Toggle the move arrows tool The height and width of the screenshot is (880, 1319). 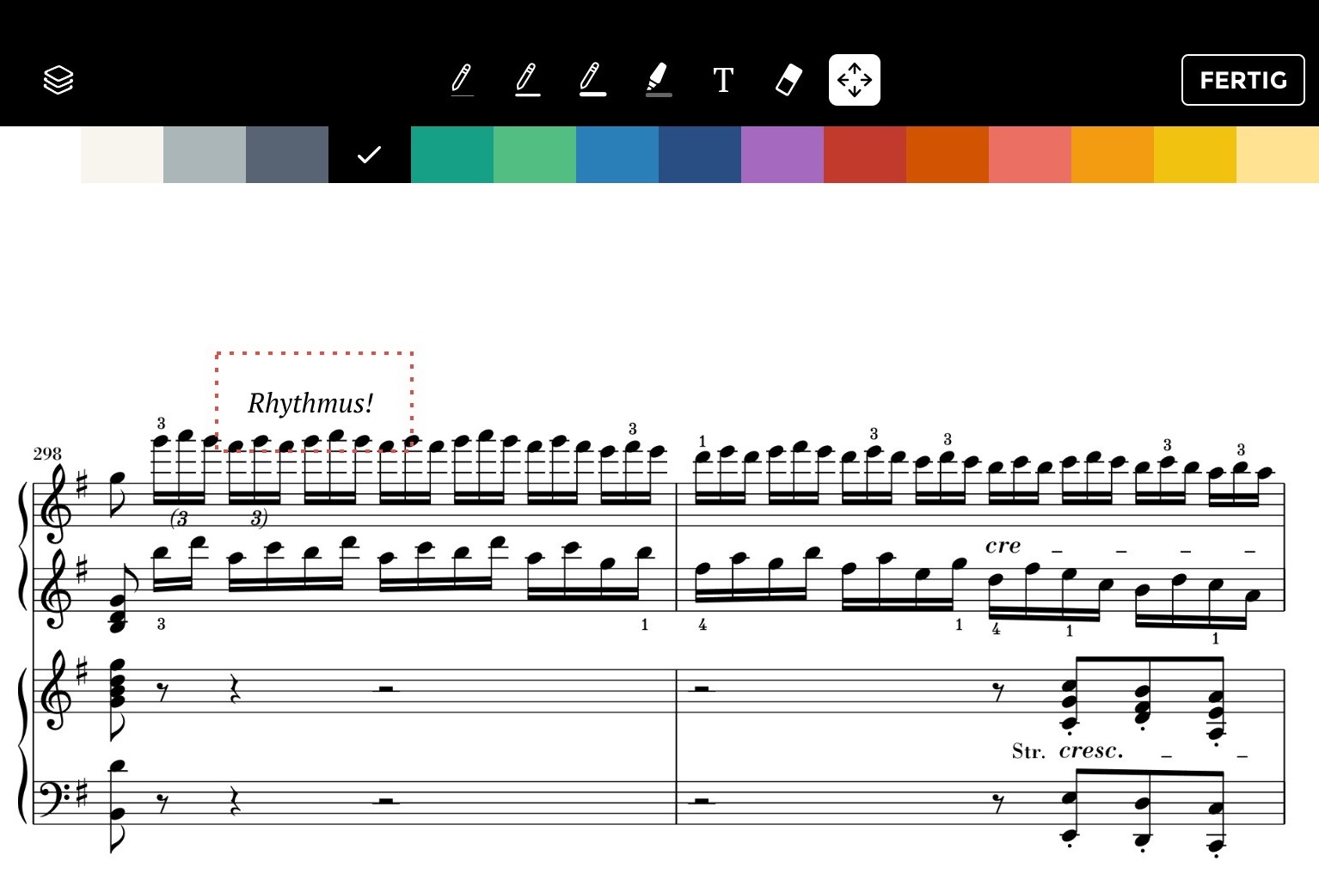855,80
